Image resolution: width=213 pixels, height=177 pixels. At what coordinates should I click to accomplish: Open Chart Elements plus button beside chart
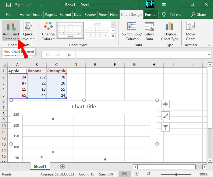(x=165, y=104)
